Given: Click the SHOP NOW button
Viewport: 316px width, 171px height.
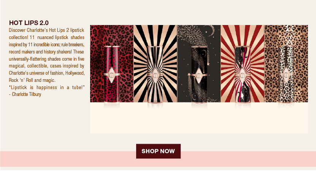Looking at the screenshot, I should pos(158,151).
